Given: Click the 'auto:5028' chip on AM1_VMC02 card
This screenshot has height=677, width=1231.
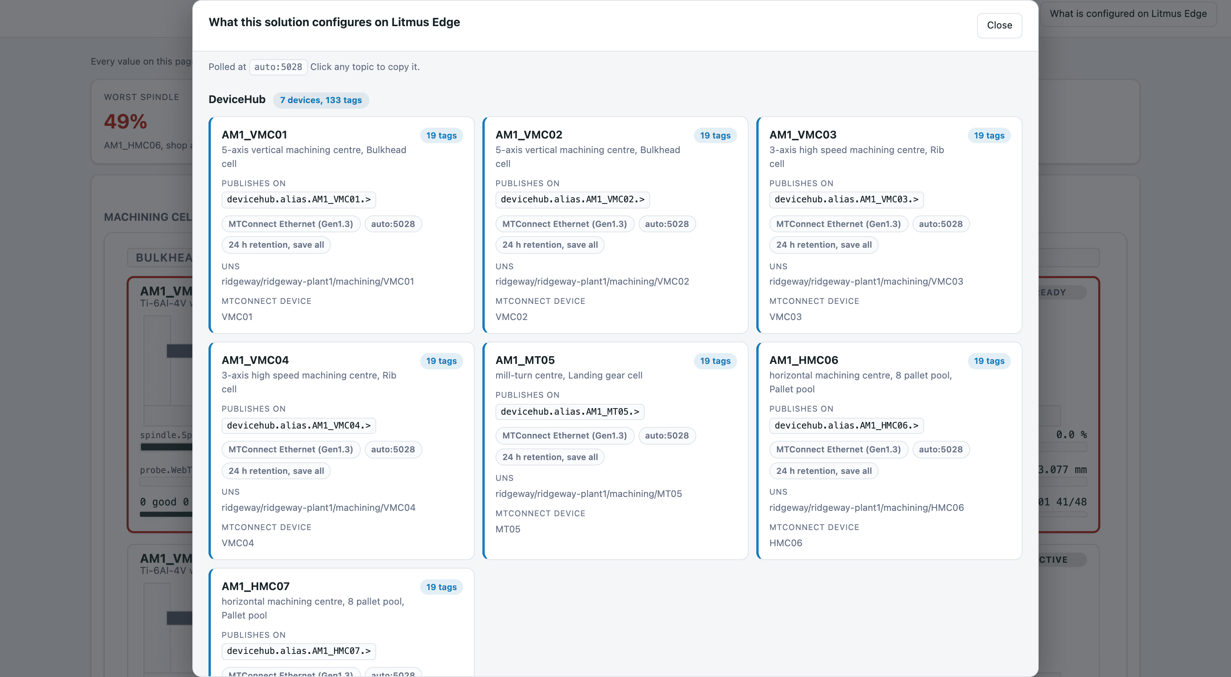Looking at the screenshot, I should (667, 224).
